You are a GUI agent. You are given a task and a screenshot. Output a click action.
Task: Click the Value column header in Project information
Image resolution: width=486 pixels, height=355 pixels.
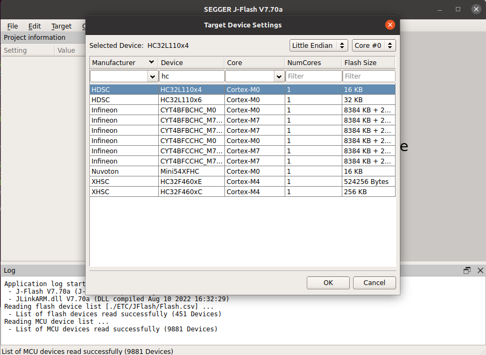(x=71, y=50)
